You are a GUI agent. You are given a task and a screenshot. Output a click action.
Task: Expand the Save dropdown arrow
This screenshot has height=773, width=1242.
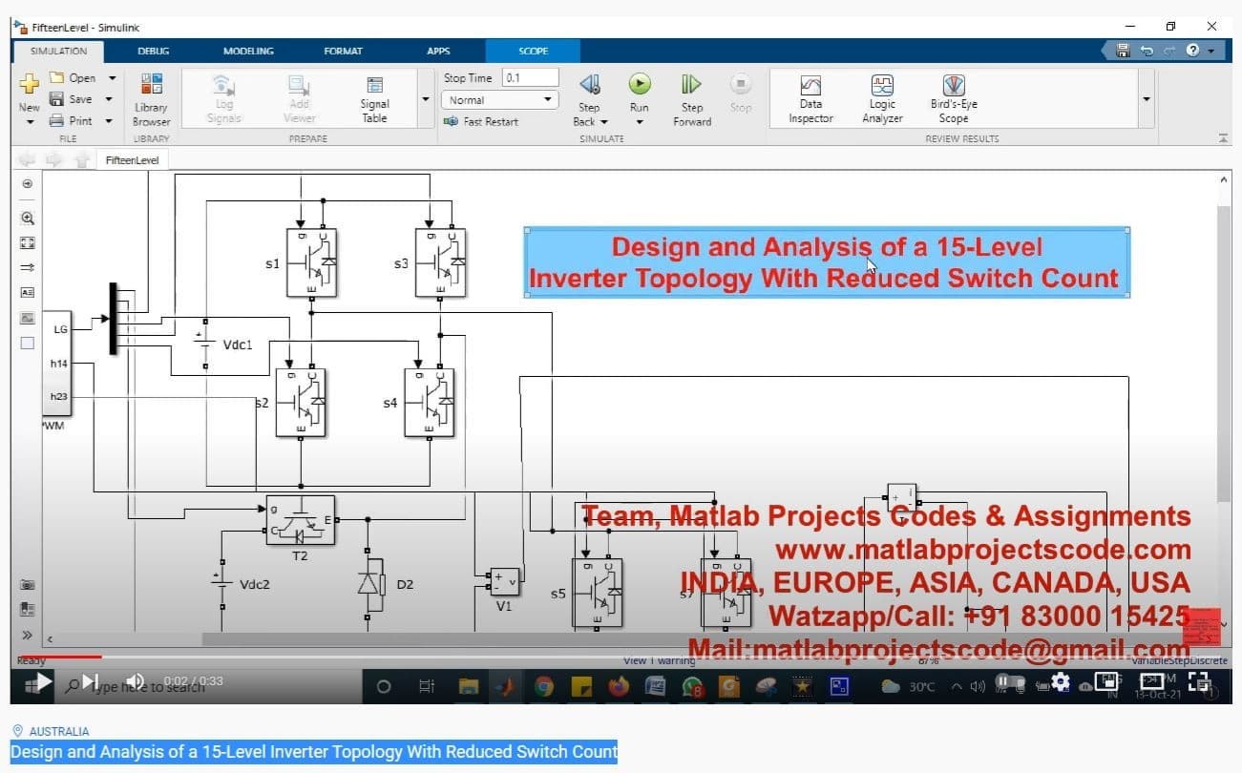point(109,99)
